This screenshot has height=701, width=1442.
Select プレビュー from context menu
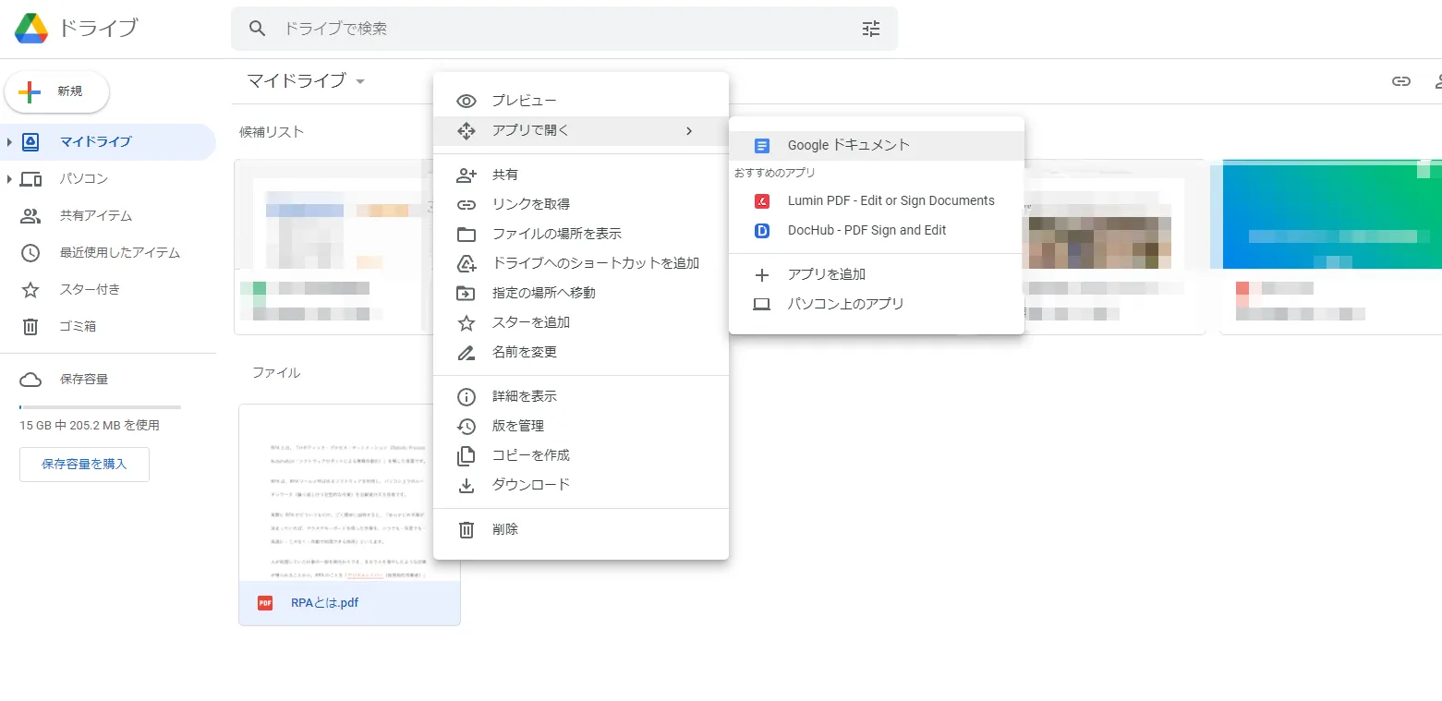pyautogui.click(x=581, y=101)
